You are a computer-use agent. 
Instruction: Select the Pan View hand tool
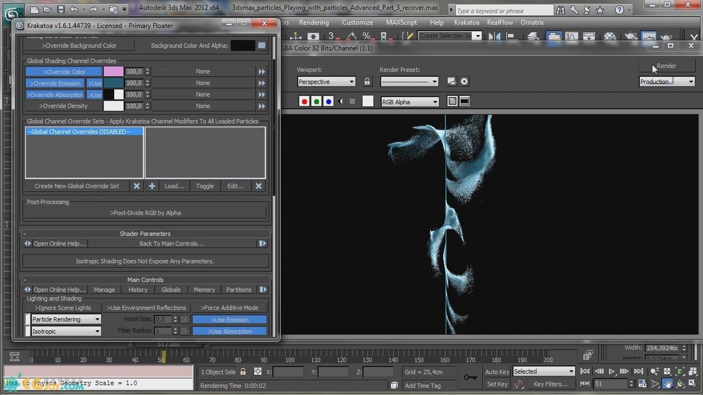click(x=668, y=384)
